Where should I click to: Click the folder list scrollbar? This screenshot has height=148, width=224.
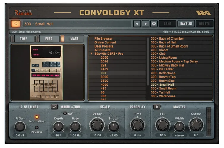click(x=148, y=62)
